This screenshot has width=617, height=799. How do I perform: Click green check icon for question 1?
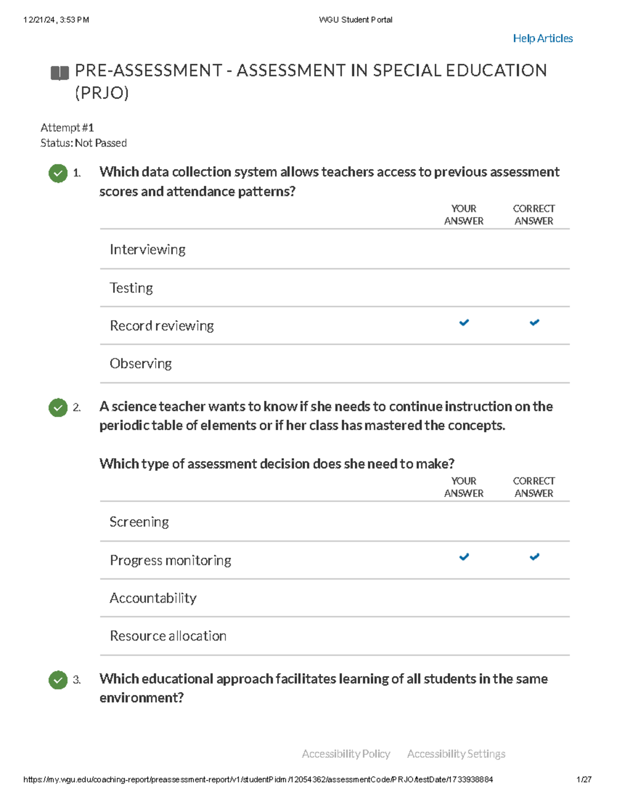58,173
